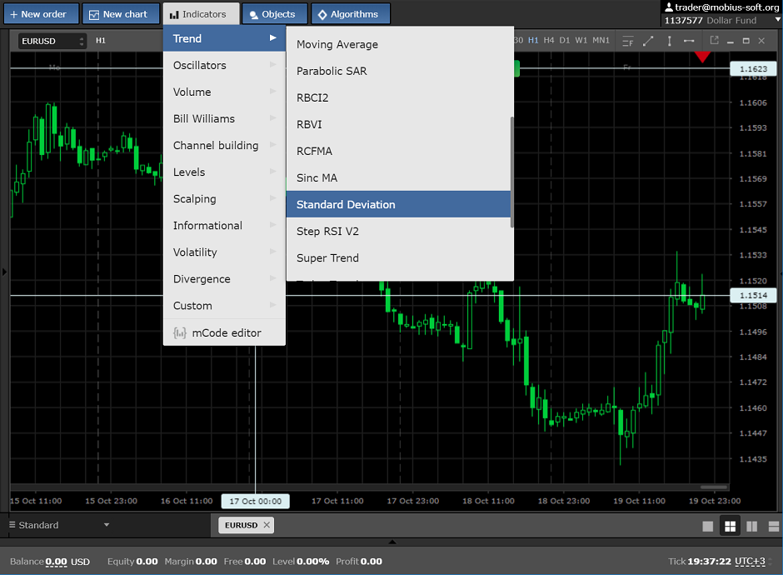Close the EURUSD chart tab

click(x=267, y=525)
